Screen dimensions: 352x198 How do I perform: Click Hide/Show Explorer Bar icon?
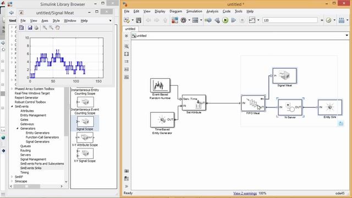pos(126,36)
